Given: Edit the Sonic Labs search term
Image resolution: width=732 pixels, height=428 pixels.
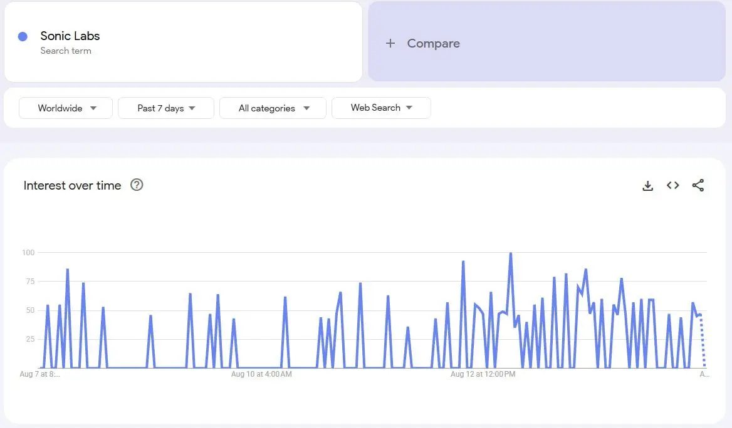Looking at the screenshot, I should pyautogui.click(x=183, y=42).
